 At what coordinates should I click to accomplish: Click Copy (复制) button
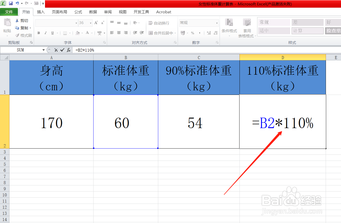pyautogui.click(x=22, y=28)
